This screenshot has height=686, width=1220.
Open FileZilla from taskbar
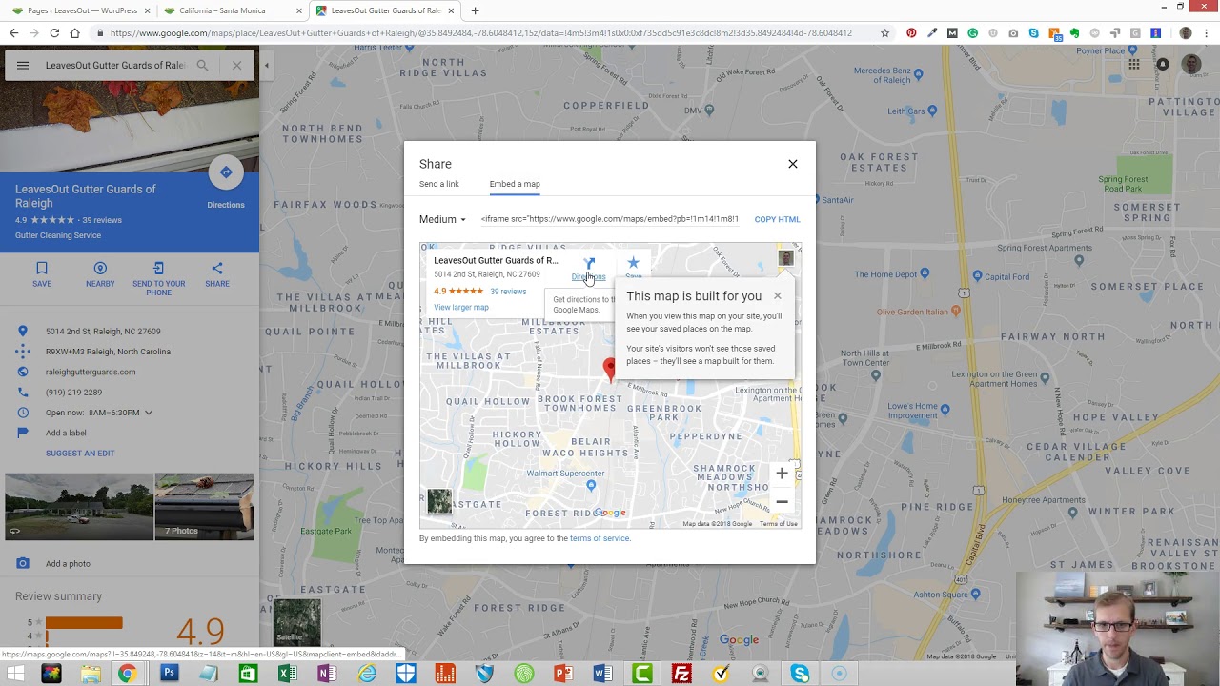click(x=681, y=674)
